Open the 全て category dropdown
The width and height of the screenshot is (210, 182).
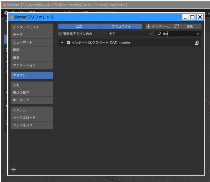130,34
